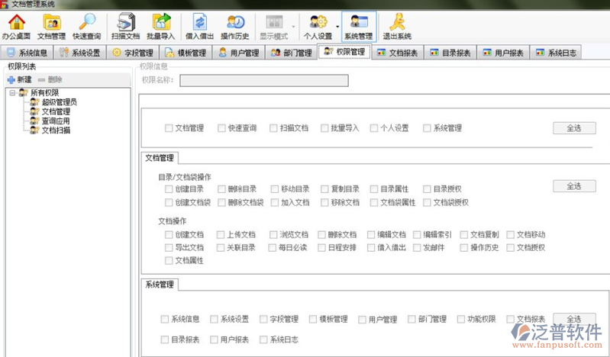
Task: Click the 批量导入 import icon
Action: click(160, 26)
